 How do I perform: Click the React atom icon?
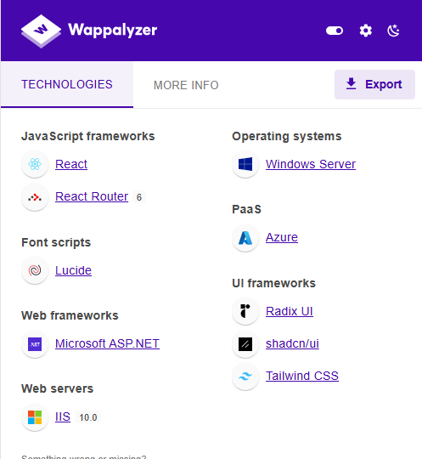pyautogui.click(x=35, y=164)
